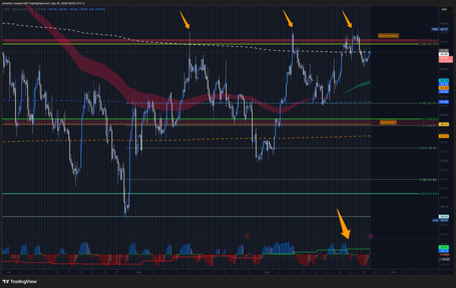Click the TradingView logo at bottom left
Image resolution: width=456 pixels, height=288 pixels.
(x=19, y=281)
